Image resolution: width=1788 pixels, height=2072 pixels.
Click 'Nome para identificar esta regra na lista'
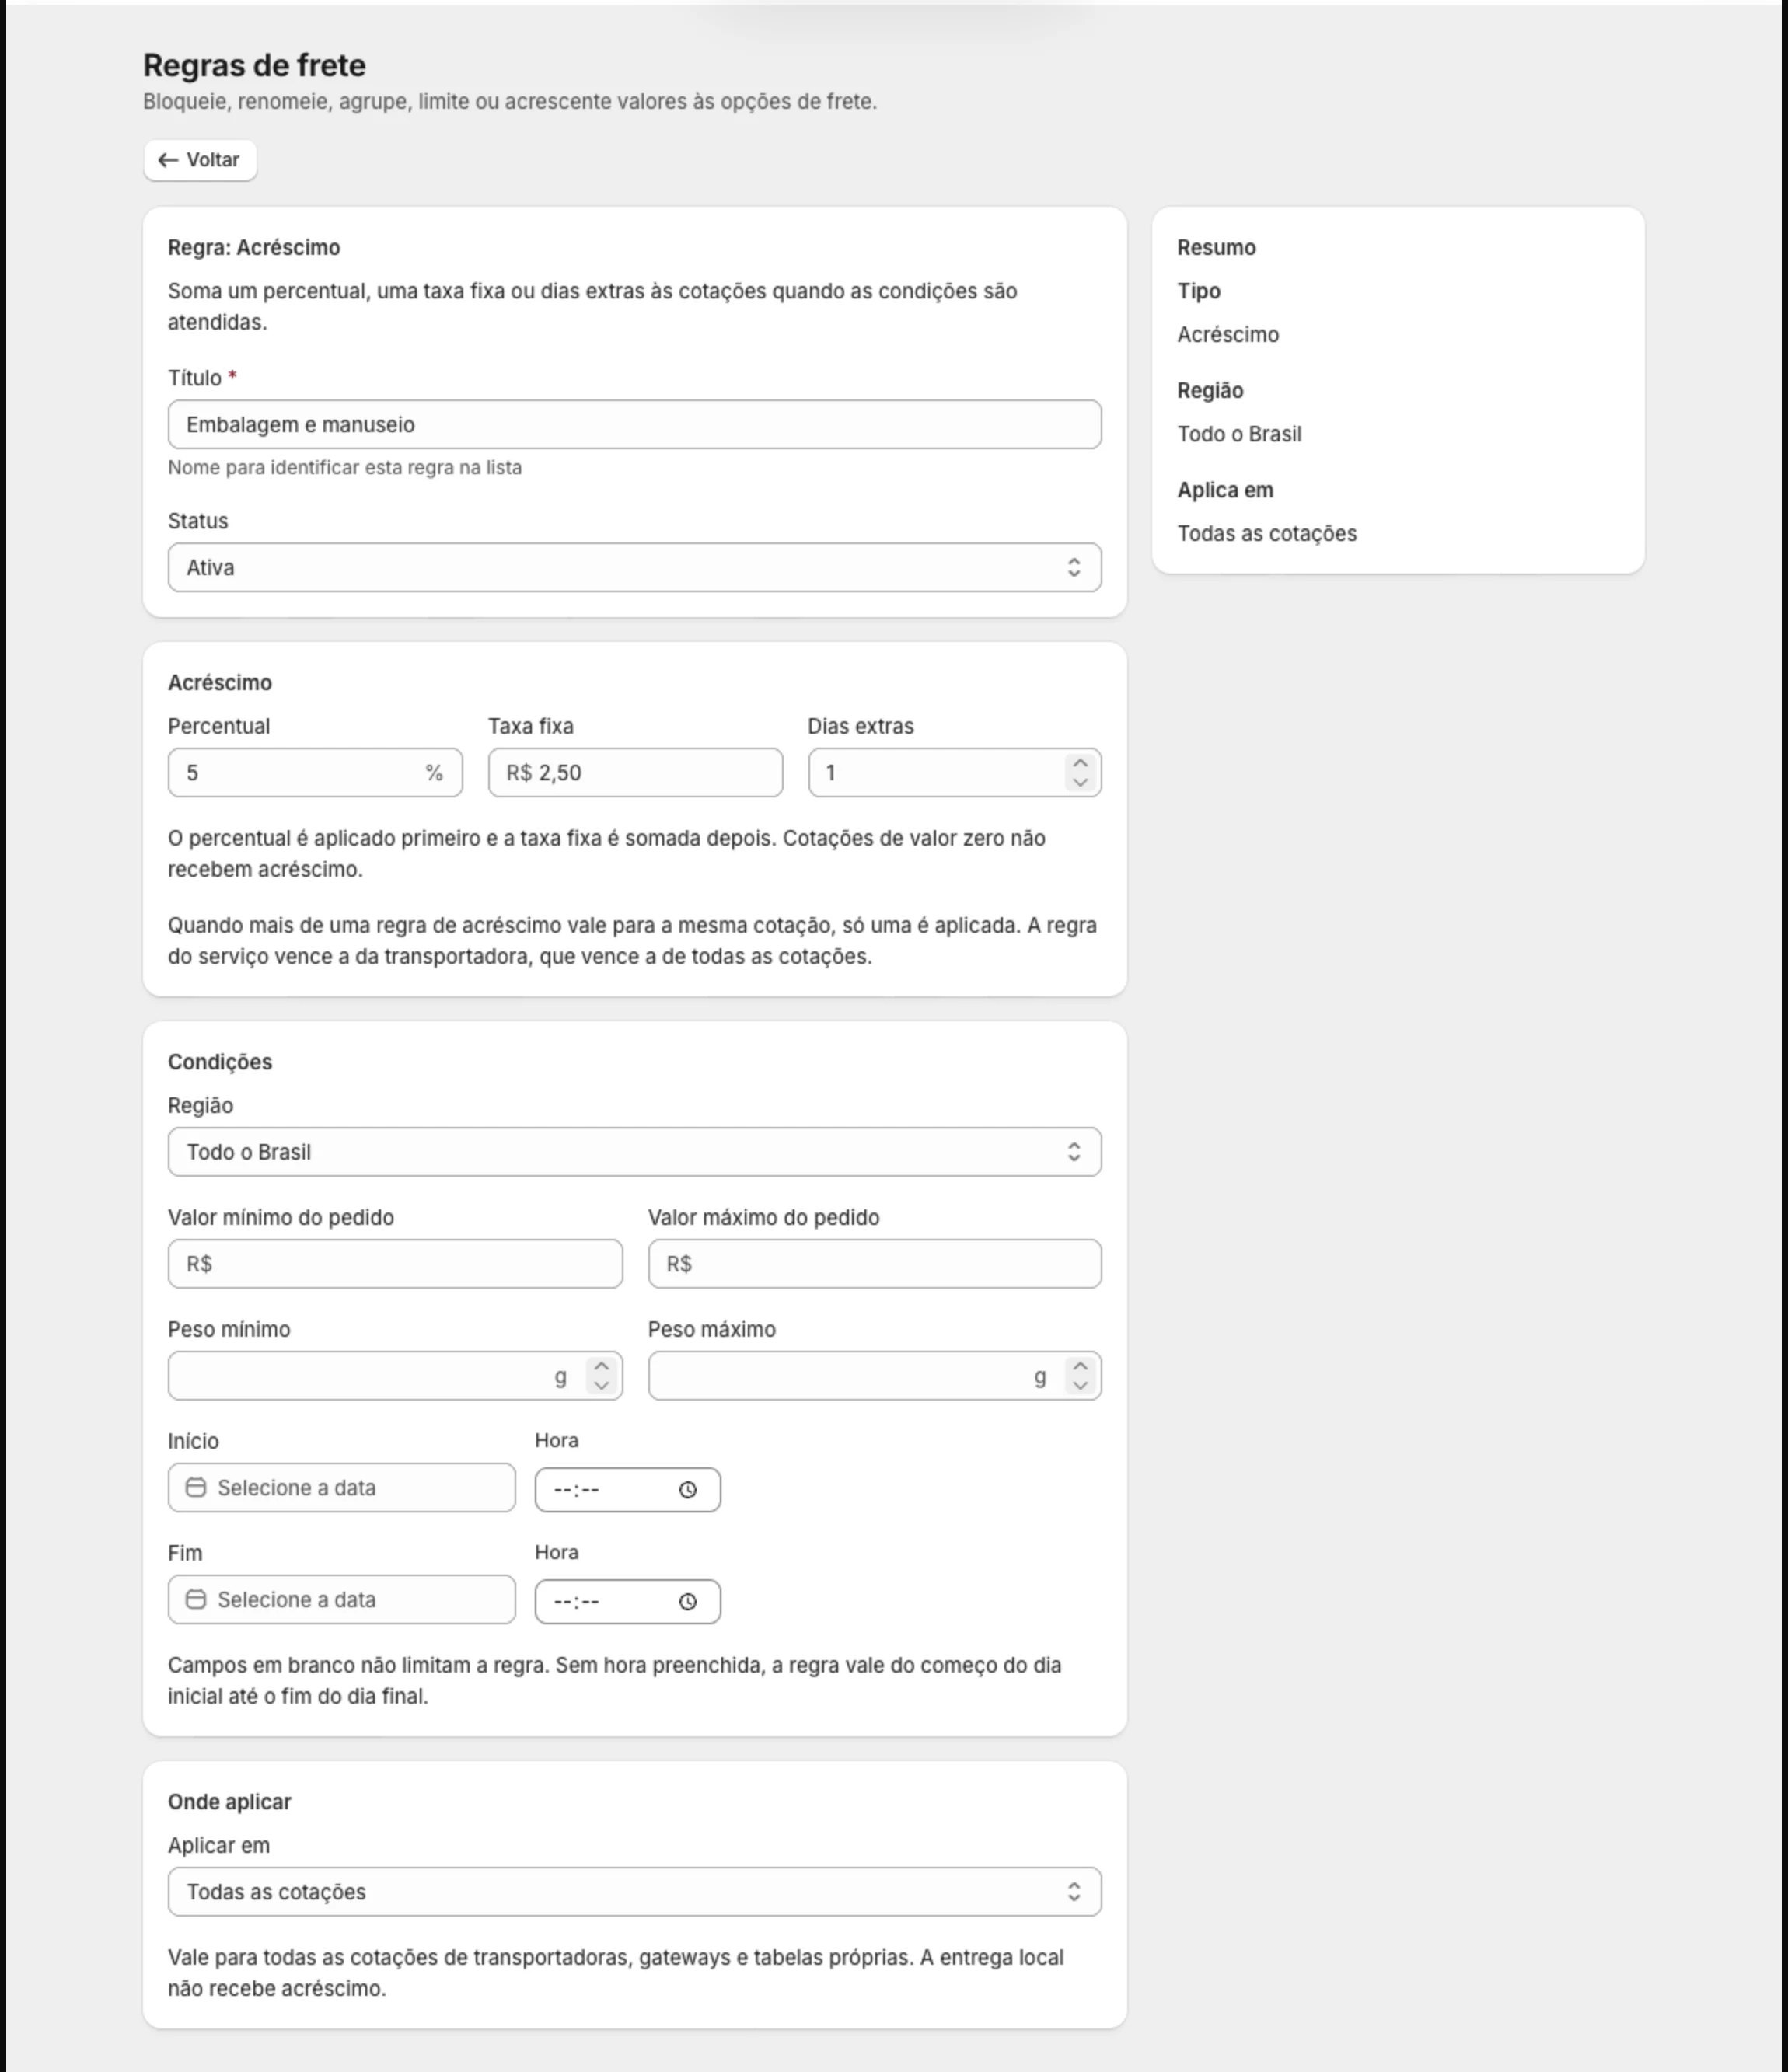click(345, 468)
